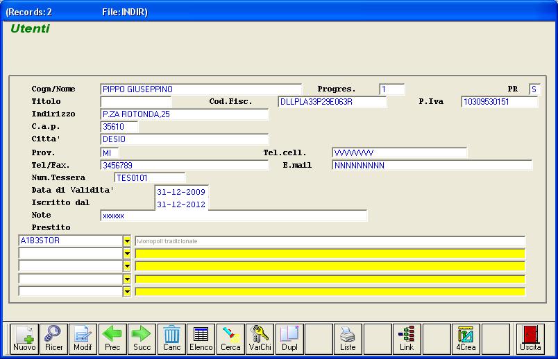
Task: Click the Monopoli tradizionale description field
Action: pyautogui.click(x=330, y=241)
